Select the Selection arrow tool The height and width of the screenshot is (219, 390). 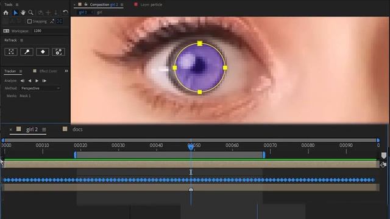(x=15, y=12)
